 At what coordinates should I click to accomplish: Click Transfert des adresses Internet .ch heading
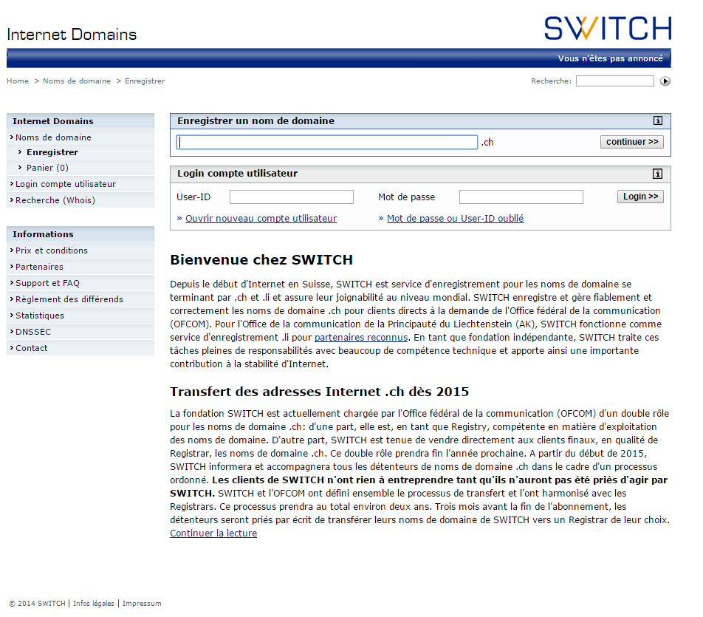click(x=319, y=392)
